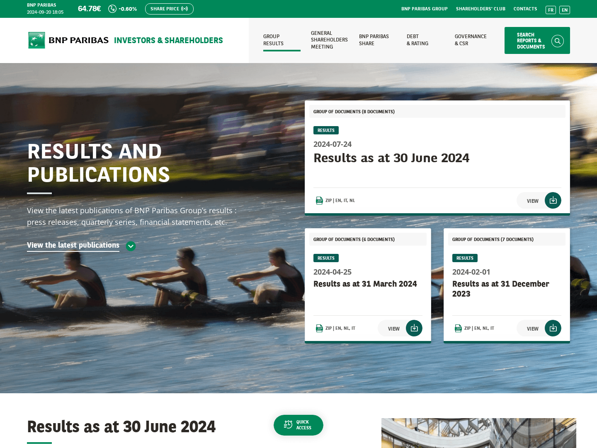Toggle the Share Price display
This screenshot has width=597, height=448.
[x=169, y=8]
